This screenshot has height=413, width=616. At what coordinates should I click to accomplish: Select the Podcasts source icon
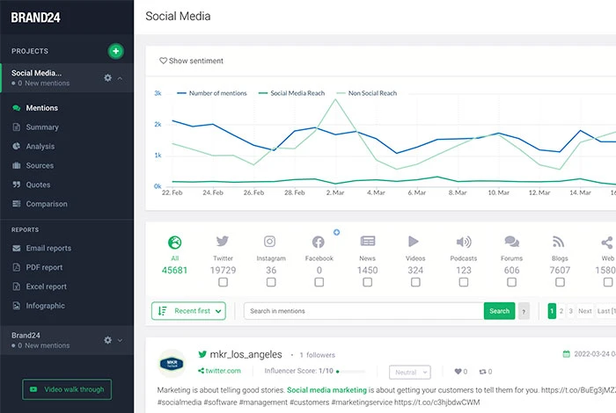pos(464,242)
